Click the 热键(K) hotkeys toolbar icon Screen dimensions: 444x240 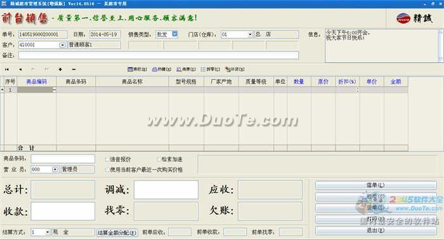click(x=162, y=69)
